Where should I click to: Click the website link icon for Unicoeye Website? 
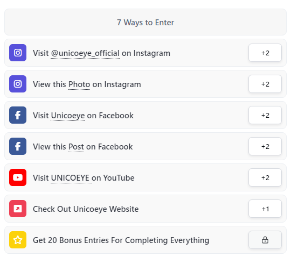coord(18,209)
